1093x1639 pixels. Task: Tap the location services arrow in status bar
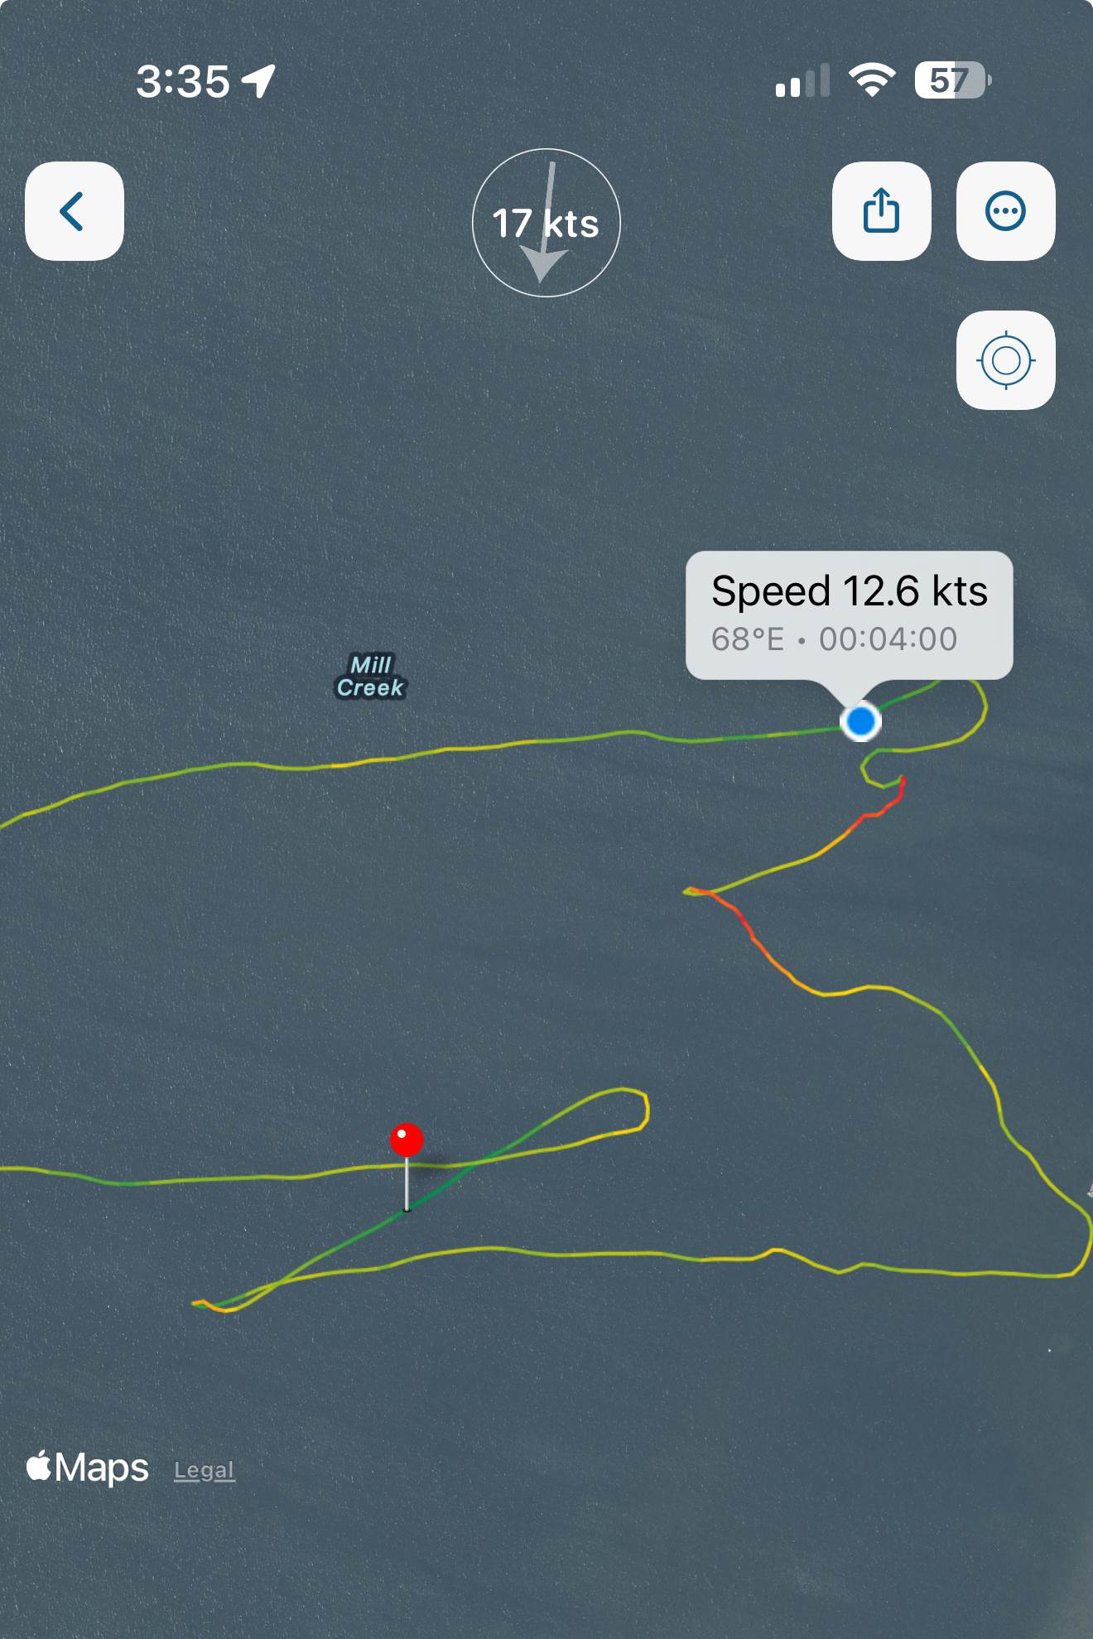[258, 81]
